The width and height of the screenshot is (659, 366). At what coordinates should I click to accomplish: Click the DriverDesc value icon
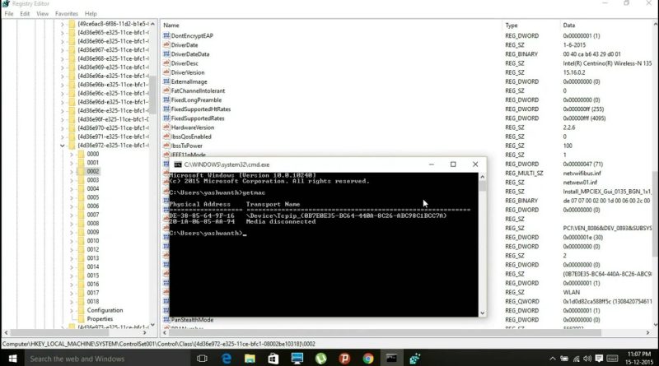click(166, 63)
